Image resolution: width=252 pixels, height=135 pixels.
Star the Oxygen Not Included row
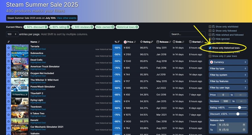(x=9, y=75)
